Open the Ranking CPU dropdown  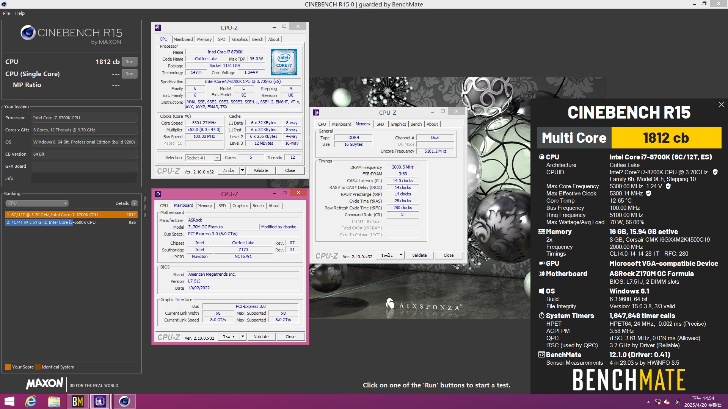click(37, 203)
